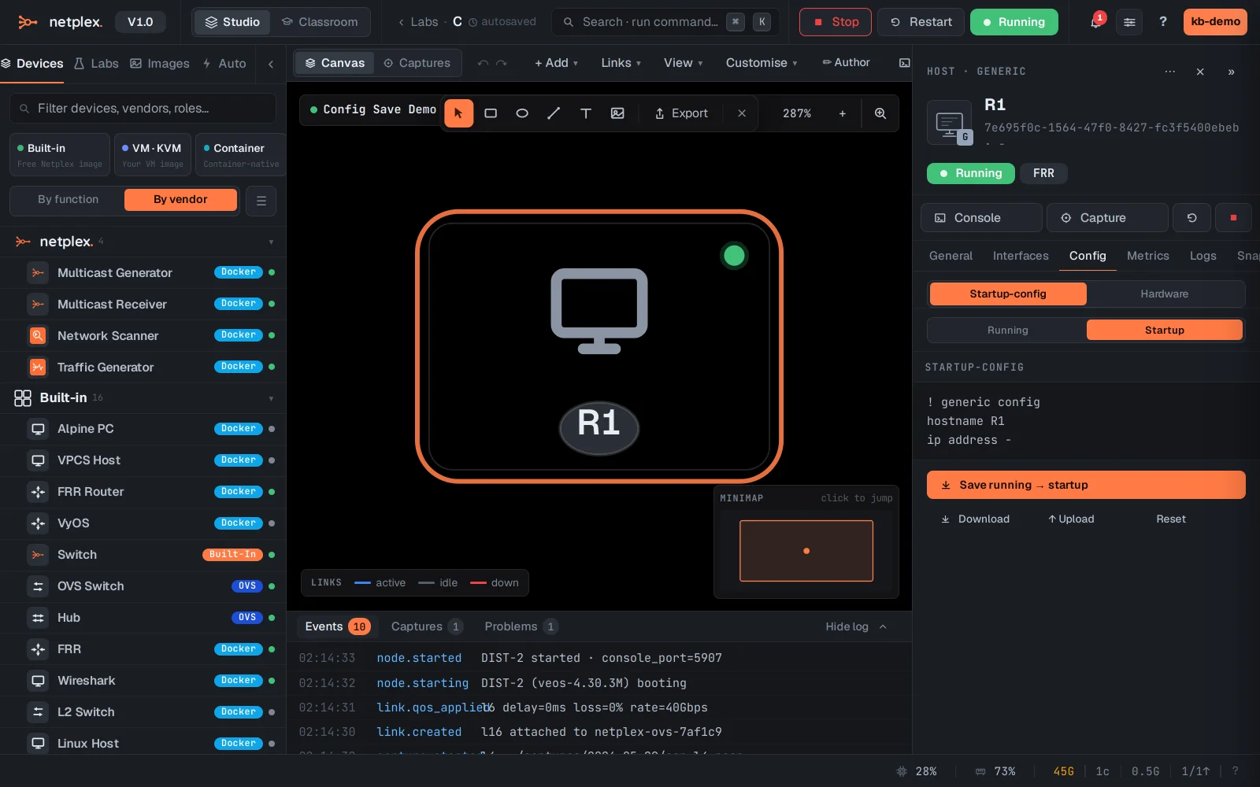Choose the line drawing tool
This screenshot has width=1260, height=787.
pos(554,113)
